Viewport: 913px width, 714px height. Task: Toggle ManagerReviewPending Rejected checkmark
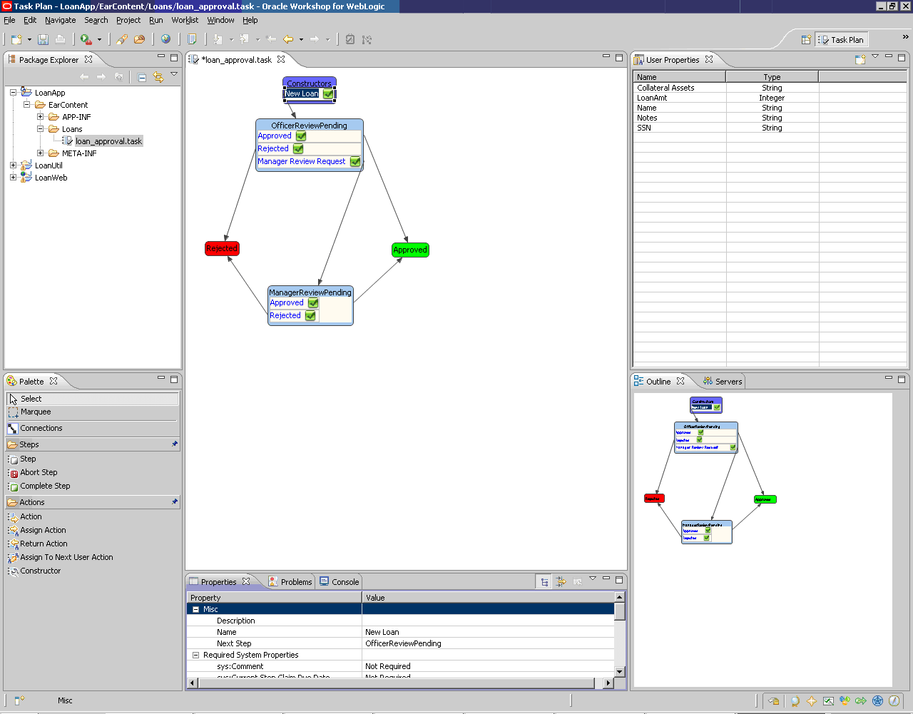click(x=310, y=316)
